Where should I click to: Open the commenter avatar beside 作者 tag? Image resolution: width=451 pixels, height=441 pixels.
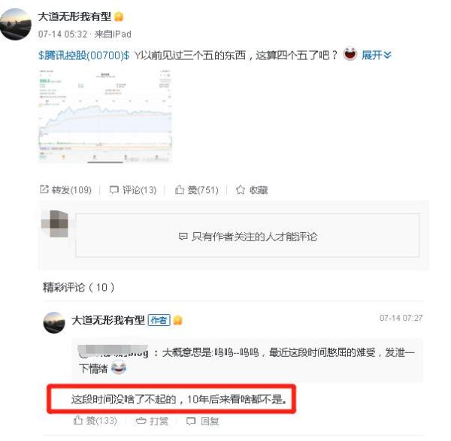(x=54, y=322)
